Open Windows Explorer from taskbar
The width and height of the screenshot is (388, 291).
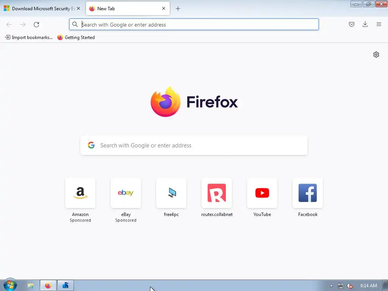coord(30,286)
